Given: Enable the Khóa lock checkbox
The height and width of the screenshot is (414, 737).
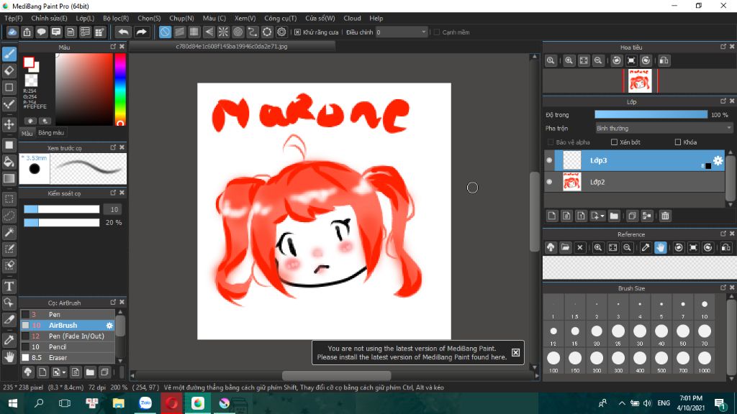Looking at the screenshot, I should pyautogui.click(x=678, y=142).
